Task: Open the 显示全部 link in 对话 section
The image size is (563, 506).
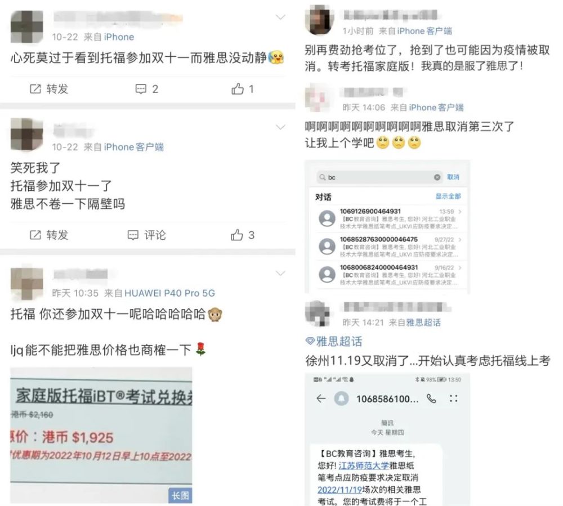Action: 448,196
